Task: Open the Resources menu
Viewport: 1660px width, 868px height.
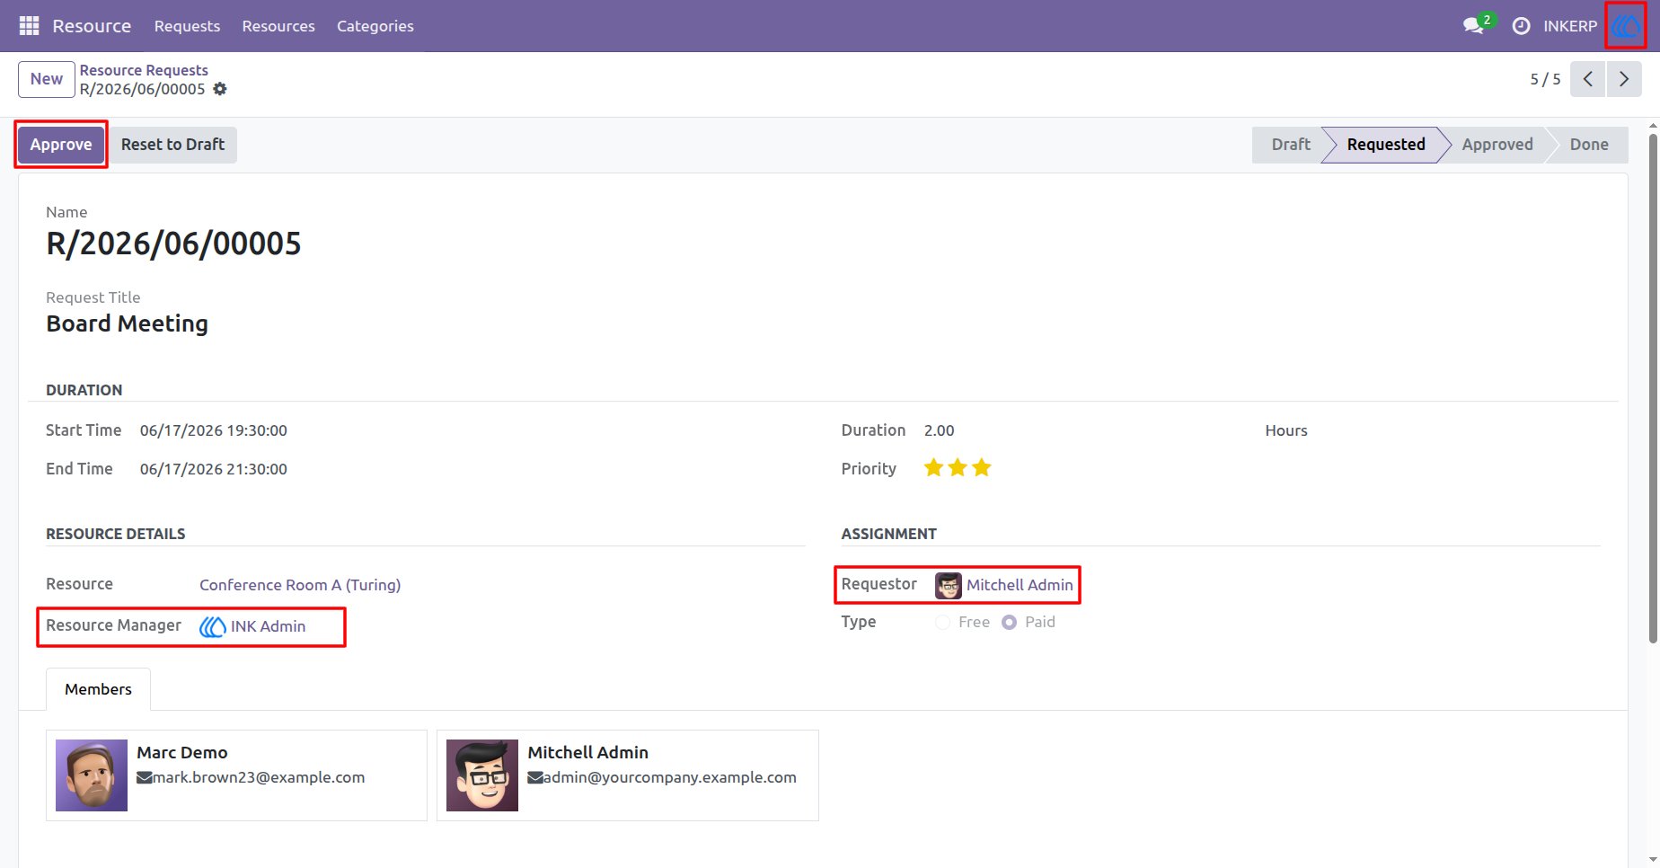Action: tap(278, 26)
